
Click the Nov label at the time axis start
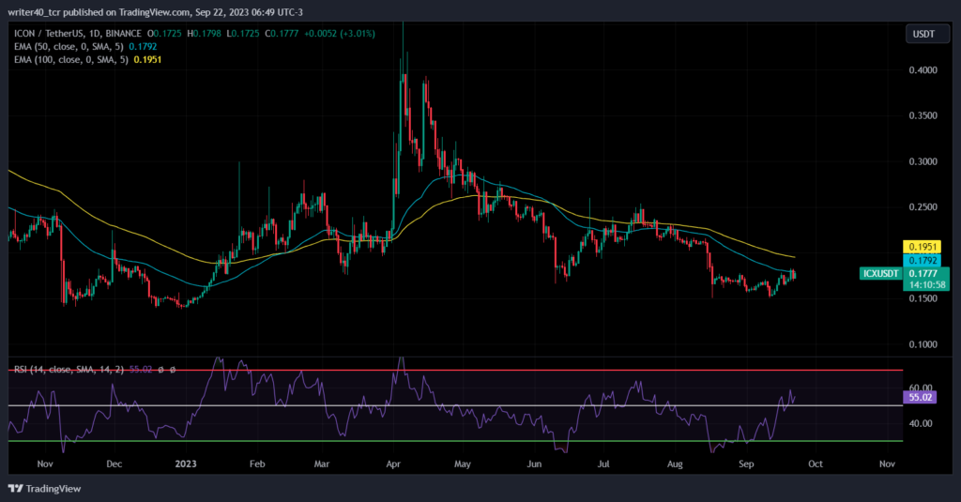coord(45,464)
